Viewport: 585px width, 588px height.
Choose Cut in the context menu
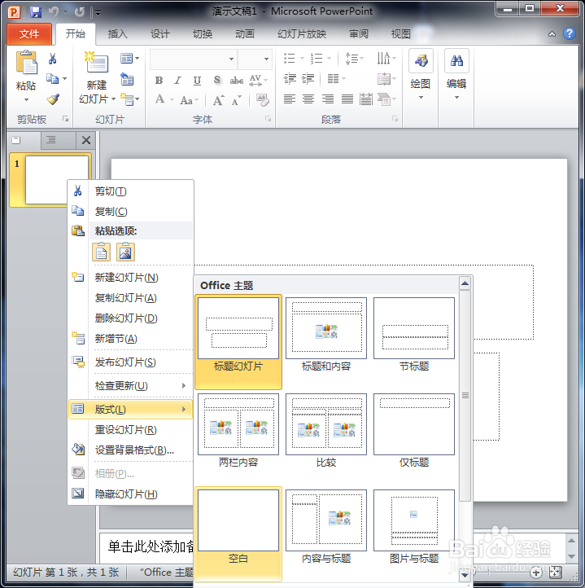coord(131,191)
